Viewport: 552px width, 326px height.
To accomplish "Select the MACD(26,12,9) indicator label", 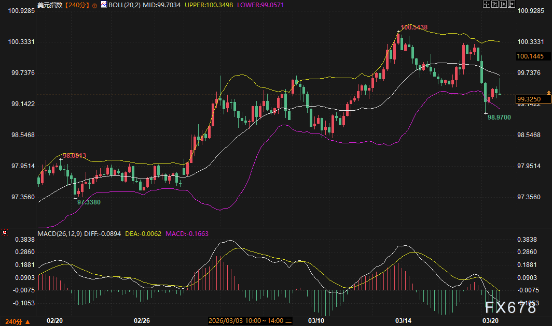I will pyautogui.click(x=60, y=233).
